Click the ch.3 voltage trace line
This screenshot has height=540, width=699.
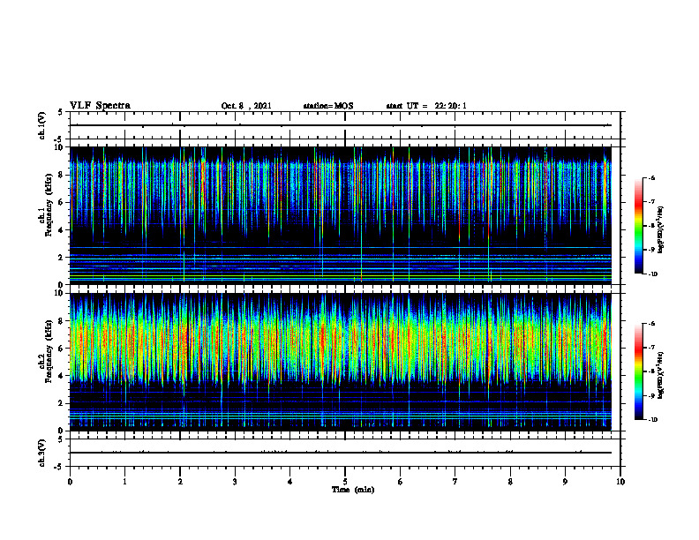click(341, 453)
